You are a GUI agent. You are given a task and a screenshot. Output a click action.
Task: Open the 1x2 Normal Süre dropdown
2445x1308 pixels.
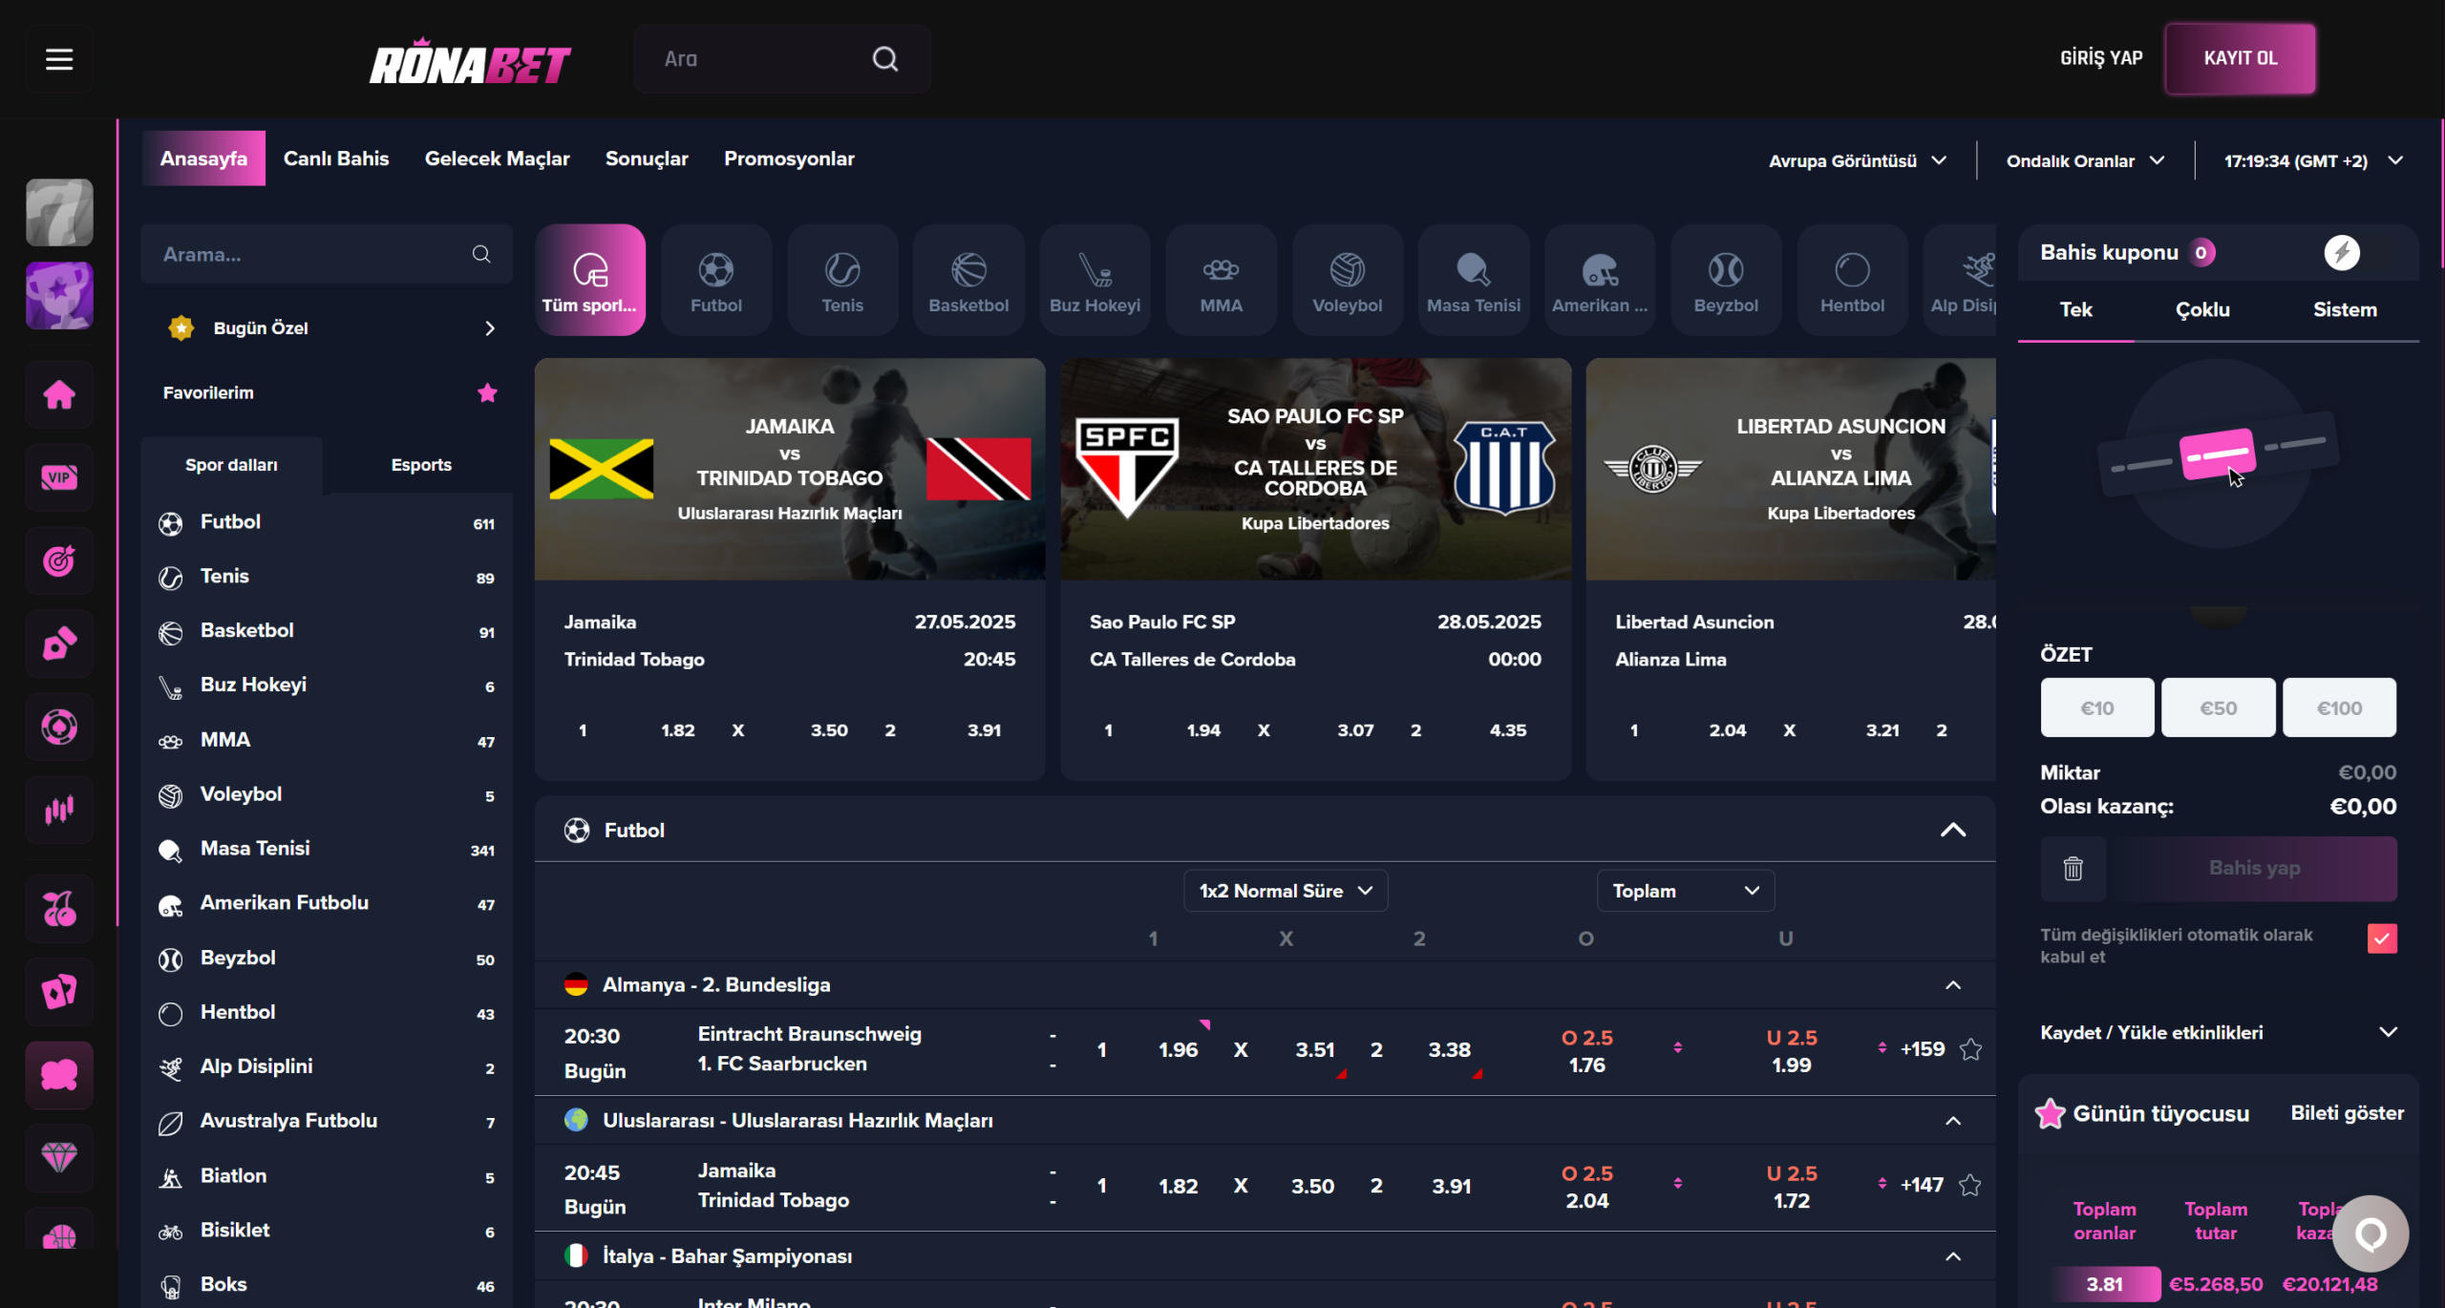click(1286, 891)
